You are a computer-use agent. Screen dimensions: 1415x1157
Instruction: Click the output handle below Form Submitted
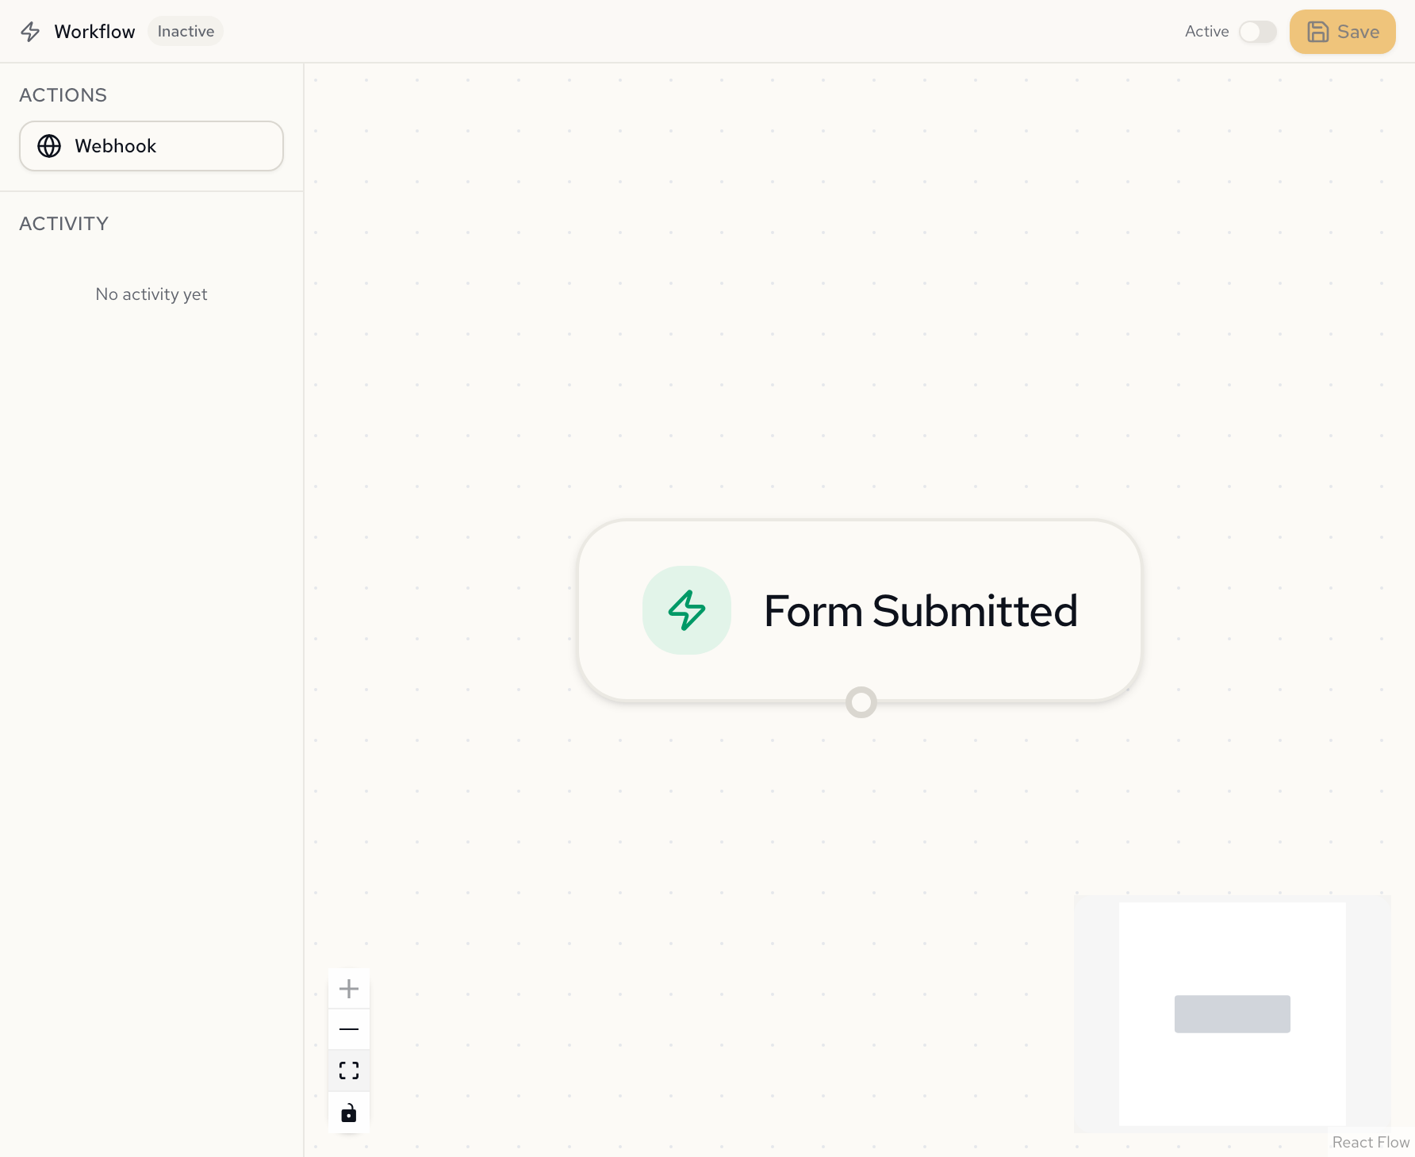pos(860,702)
